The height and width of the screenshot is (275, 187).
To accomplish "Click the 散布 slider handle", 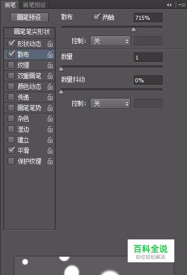I will pos(133,29).
